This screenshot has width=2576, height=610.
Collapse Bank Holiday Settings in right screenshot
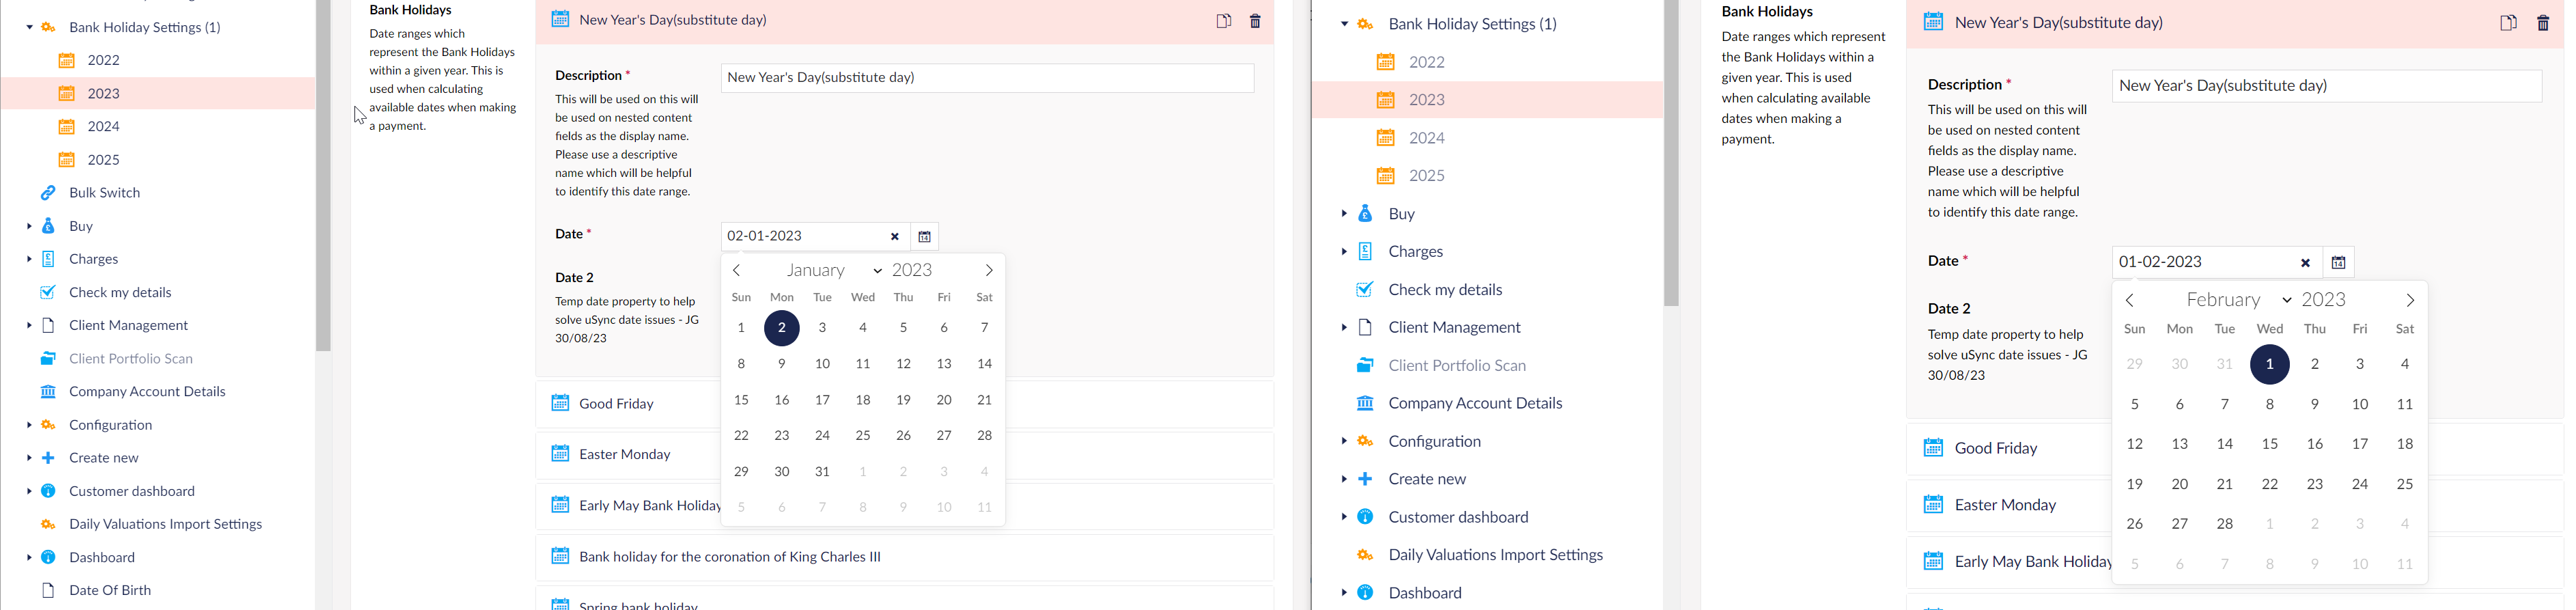click(x=1344, y=24)
